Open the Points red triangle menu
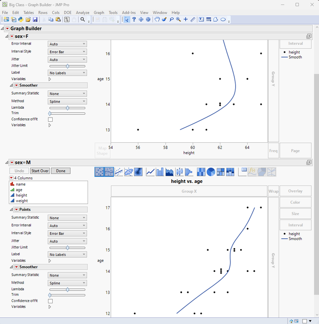 [x=16, y=209]
